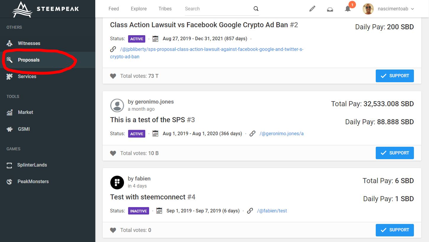The width and height of the screenshot is (429, 242).
Task: Click the ACTIVE status badge on proposal #3
Action: pos(137,134)
